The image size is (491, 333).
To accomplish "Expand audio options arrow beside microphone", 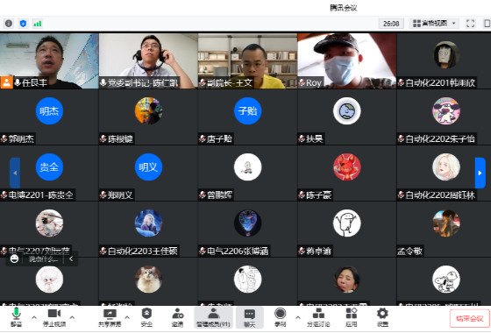I will (x=34, y=317).
